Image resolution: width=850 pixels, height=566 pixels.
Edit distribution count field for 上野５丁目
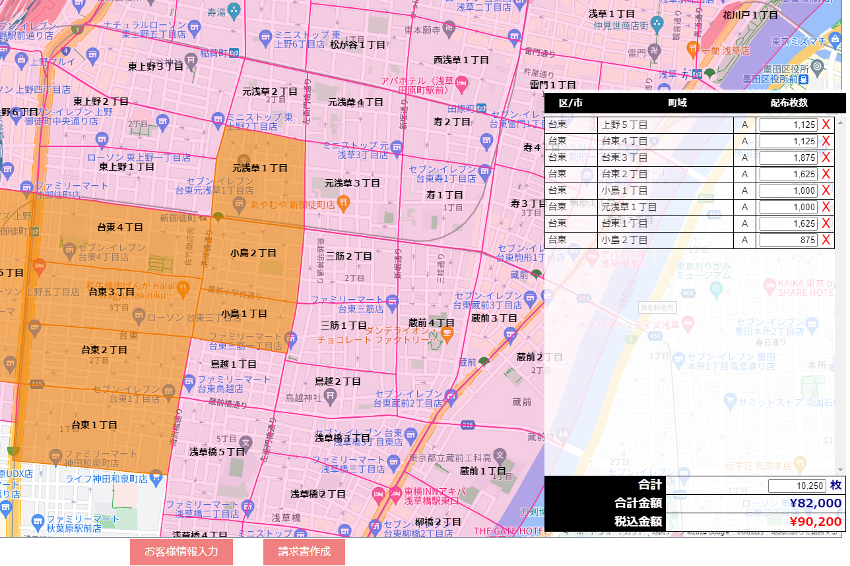pos(789,125)
